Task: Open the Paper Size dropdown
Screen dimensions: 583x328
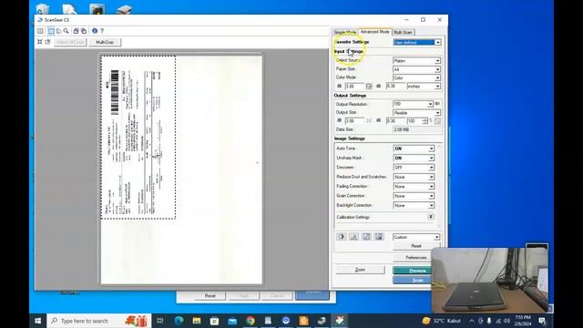Action: pos(417,69)
